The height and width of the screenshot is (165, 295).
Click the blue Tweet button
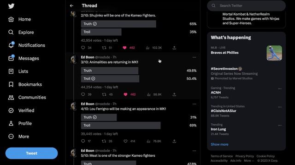(31, 153)
